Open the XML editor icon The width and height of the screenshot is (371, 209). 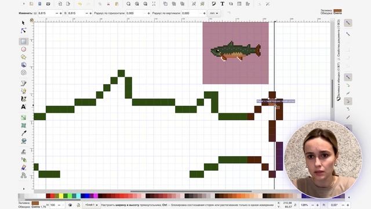239,4
